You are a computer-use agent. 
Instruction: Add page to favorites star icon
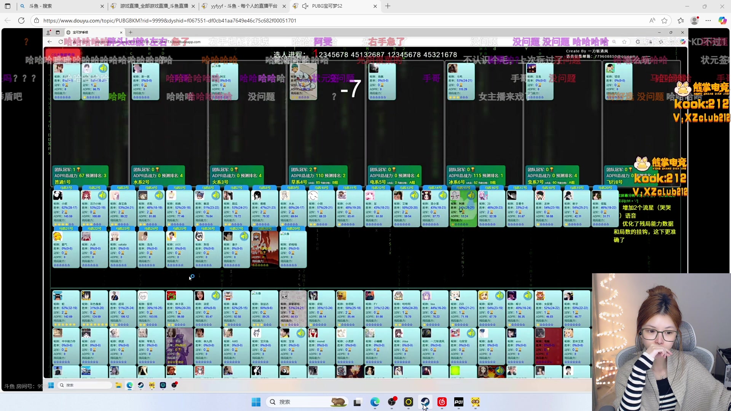pos(664,21)
